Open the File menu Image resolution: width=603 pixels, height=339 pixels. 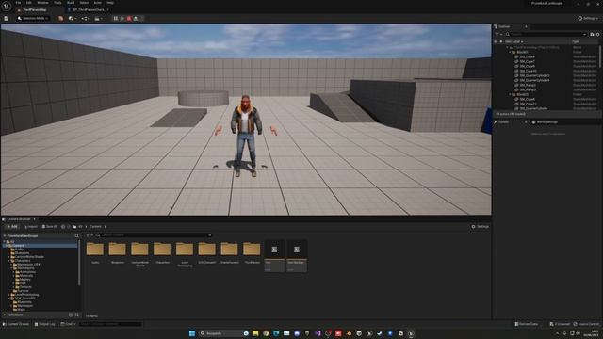(18, 3)
